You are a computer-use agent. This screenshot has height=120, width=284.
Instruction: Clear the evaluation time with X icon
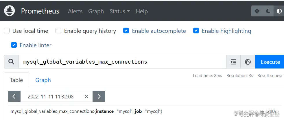pyautogui.click(x=86, y=96)
